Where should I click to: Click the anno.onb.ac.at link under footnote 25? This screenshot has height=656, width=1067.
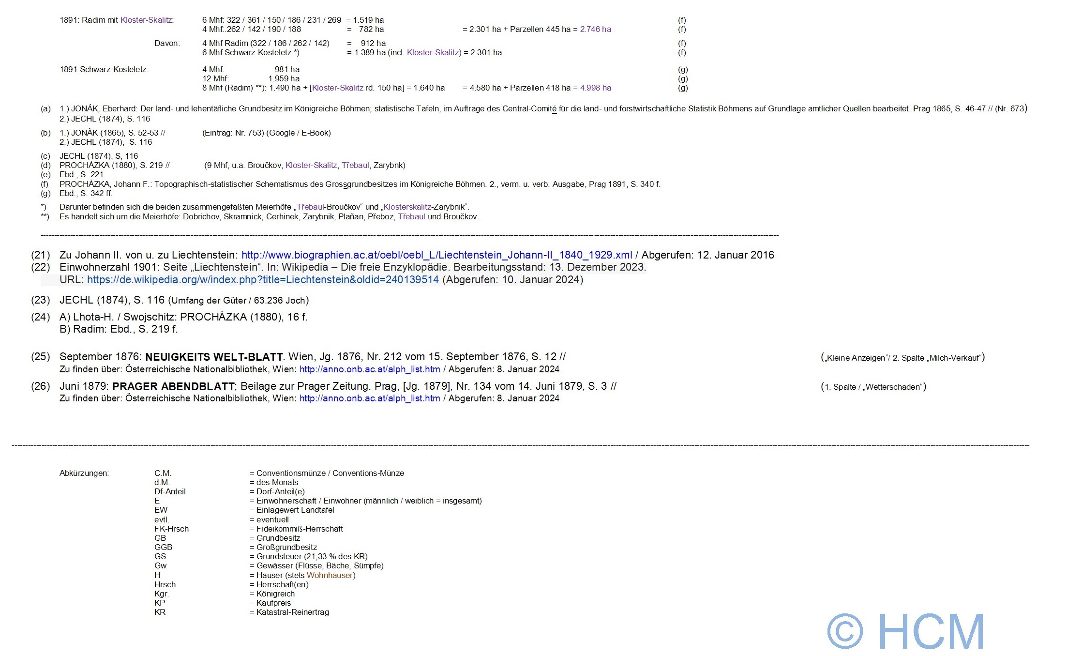click(370, 369)
